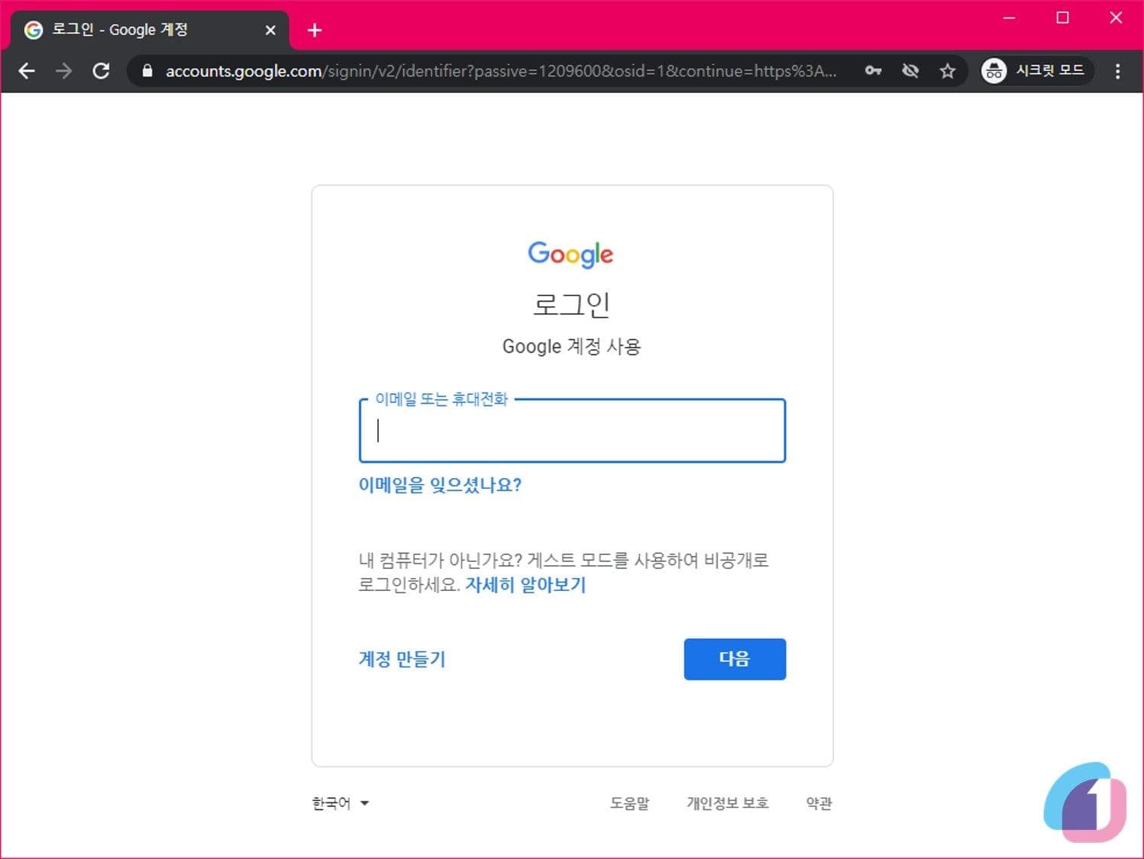Open Chrome three-dot menu
The image size is (1144, 859).
(1118, 71)
